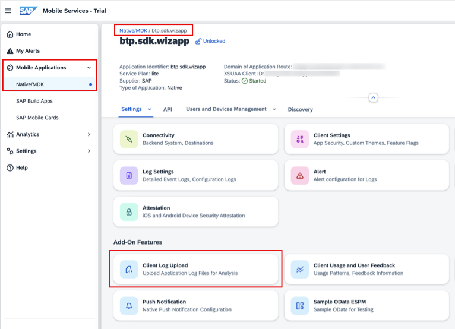
Task: Switch to the API tab
Action: 168,110
